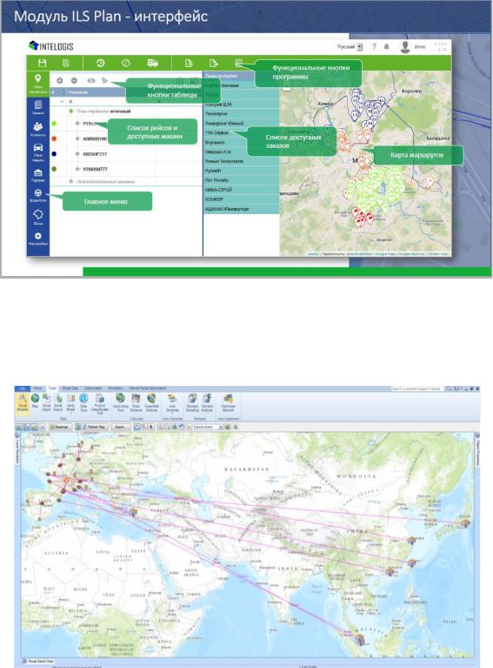Expand the План перевозок root node
The height and width of the screenshot is (668, 493).
(71, 111)
